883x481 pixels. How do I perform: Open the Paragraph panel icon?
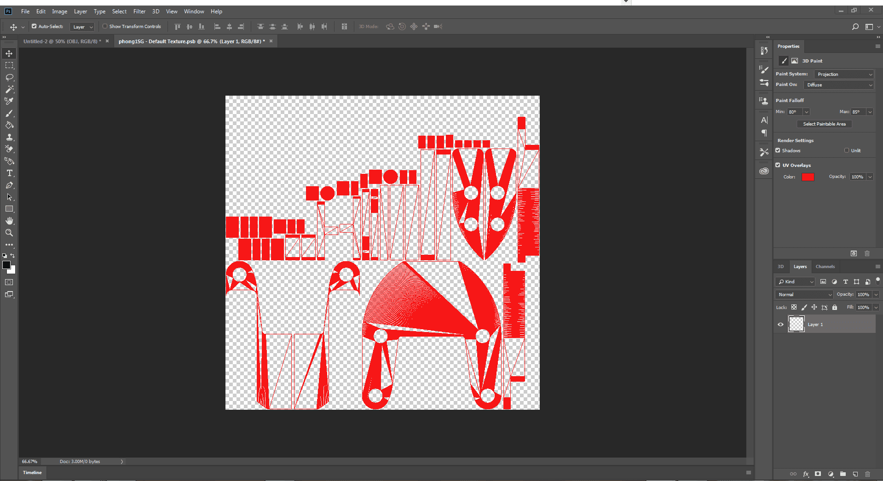pos(764,133)
